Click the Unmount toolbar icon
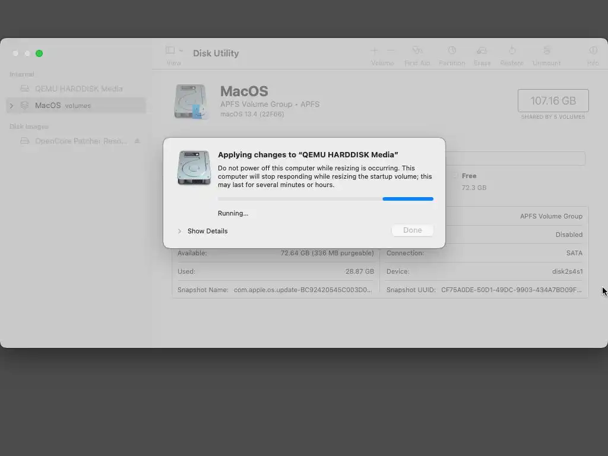 [546, 50]
